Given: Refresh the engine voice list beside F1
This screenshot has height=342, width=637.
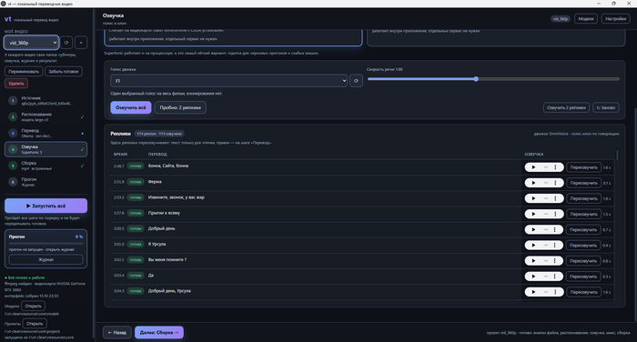Looking at the screenshot, I should point(356,81).
